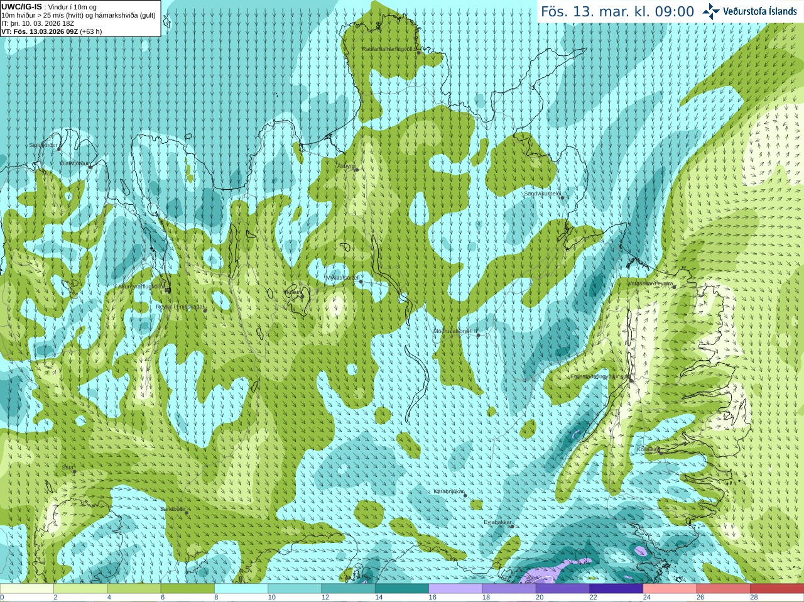Select the Kollaleira station label
Viewport: 804px width, 602px height.
pos(648,450)
